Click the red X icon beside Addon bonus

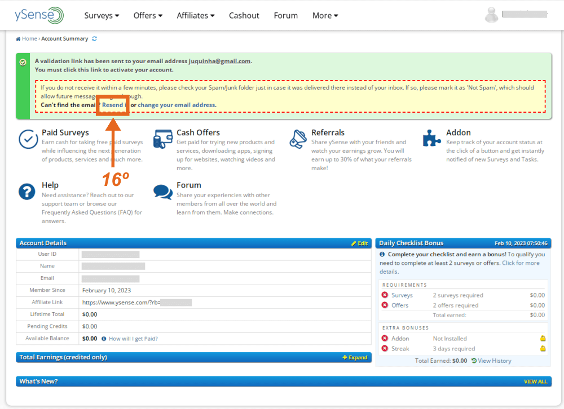385,339
